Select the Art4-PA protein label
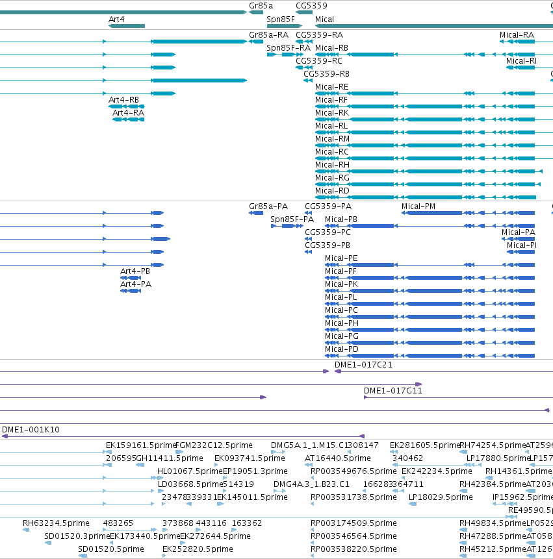Viewport: 553px width, 559px height. pyautogui.click(x=136, y=284)
